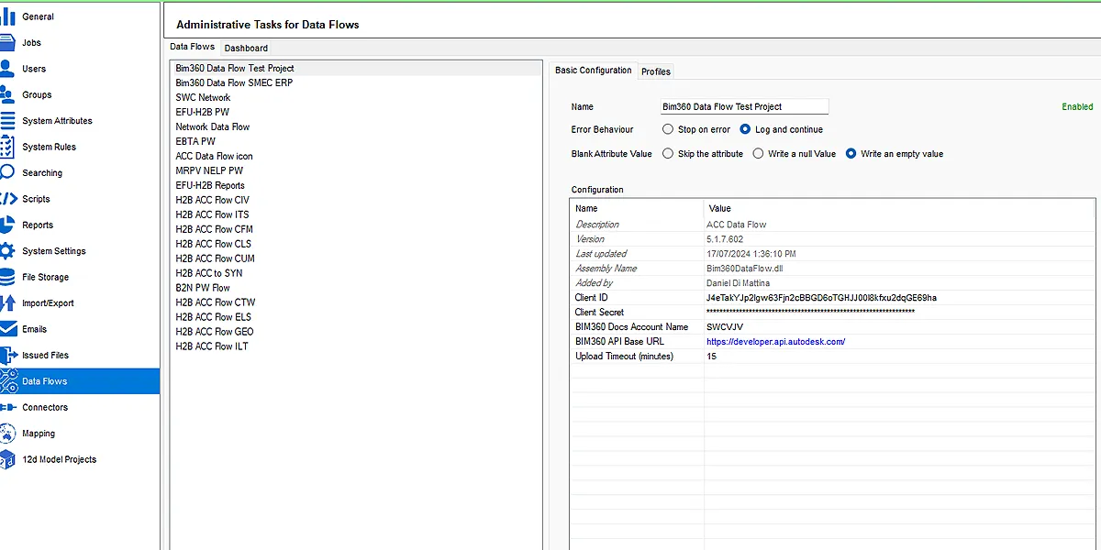Click the File Storage database icon
This screenshot has width=1101, height=550.
coord(7,277)
